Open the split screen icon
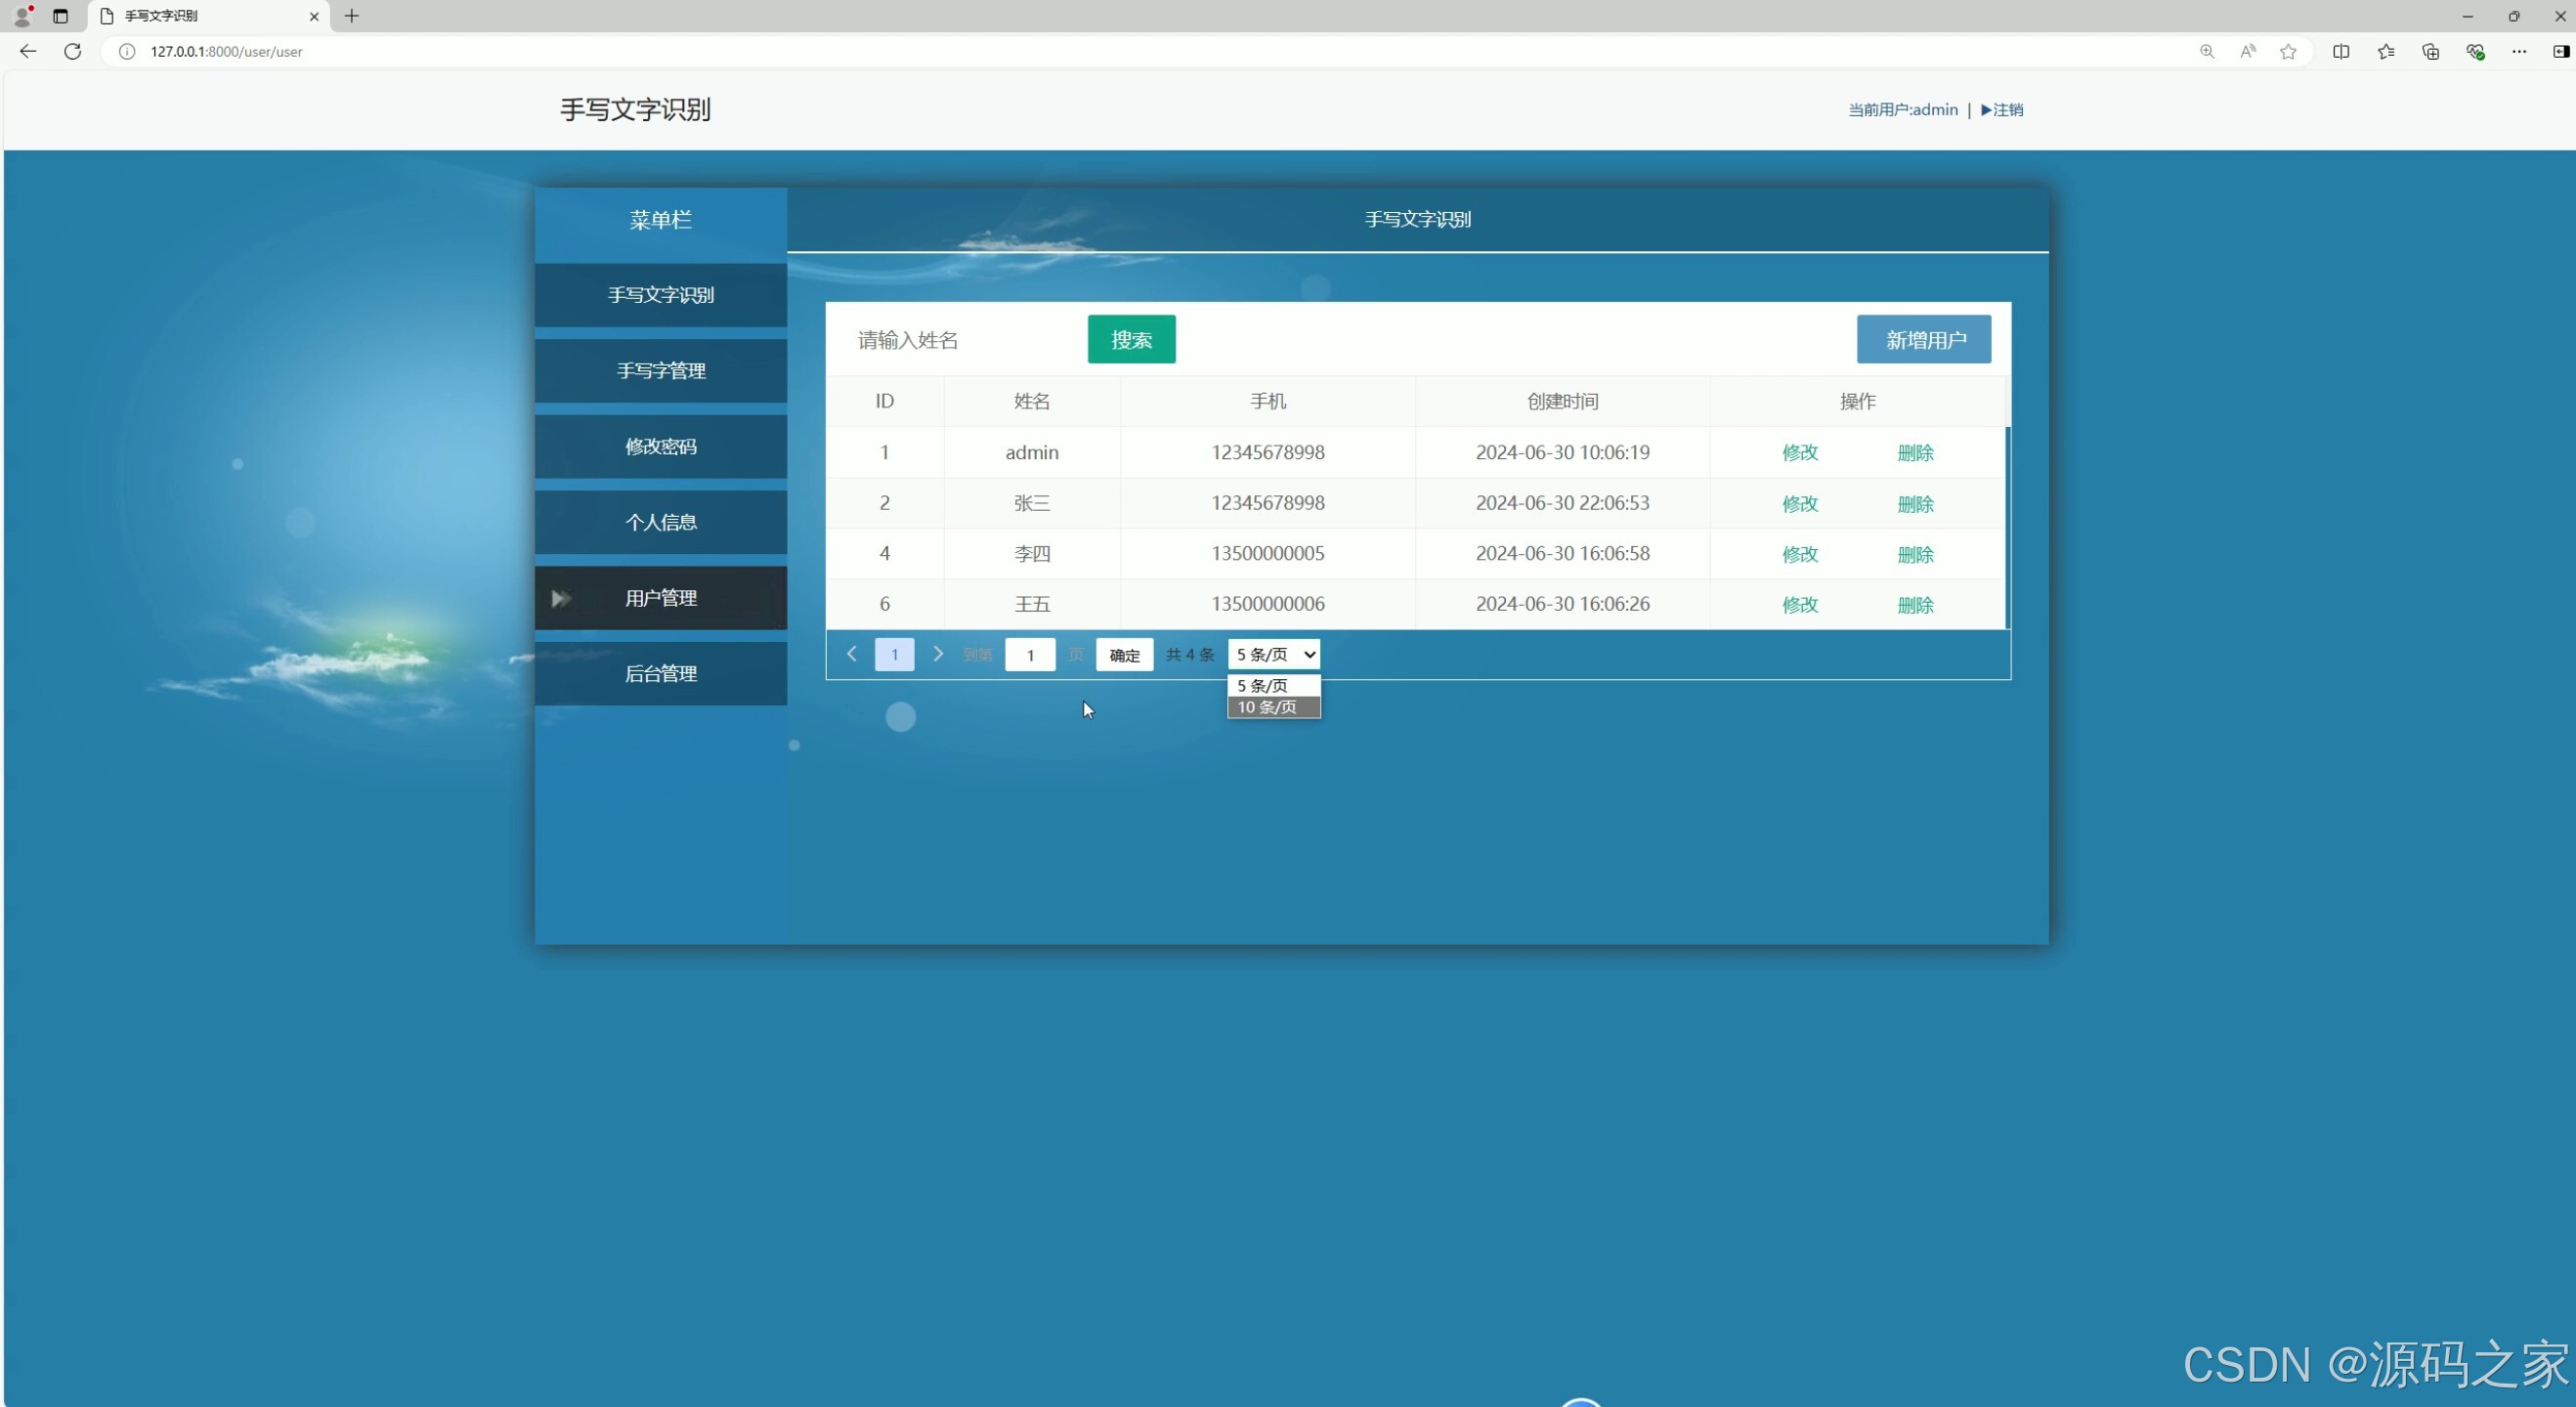 pyautogui.click(x=2341, y=51)
